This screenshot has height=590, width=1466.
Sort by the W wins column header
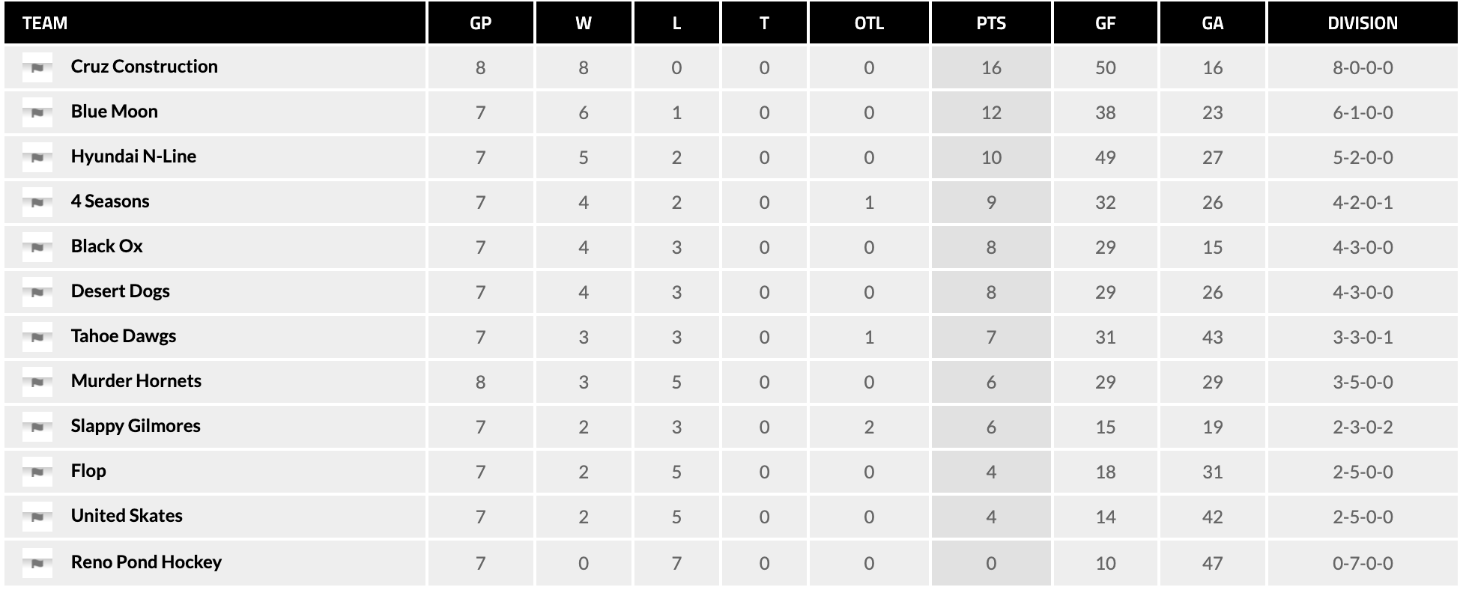point(583,23)
